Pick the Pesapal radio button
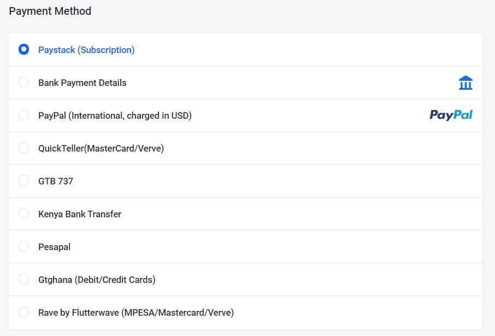This screenshot has height=336, width=495. [23, 247]
